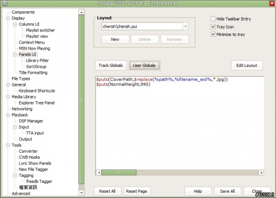276x198 pixels.
Task: Open Title Formatting page
Action: 33,73
